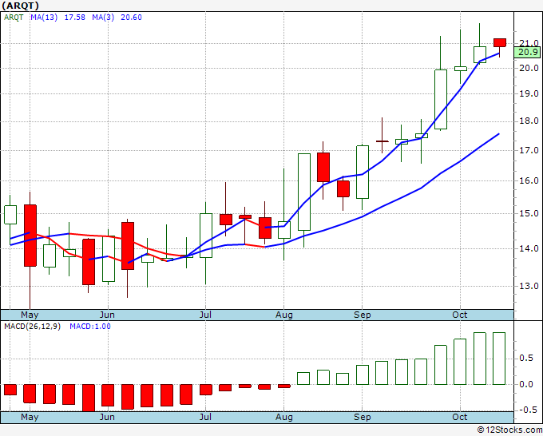Click the 0.5 MACD axis label
Viewport: 543px width, 436px height.
tap(525, 358)
